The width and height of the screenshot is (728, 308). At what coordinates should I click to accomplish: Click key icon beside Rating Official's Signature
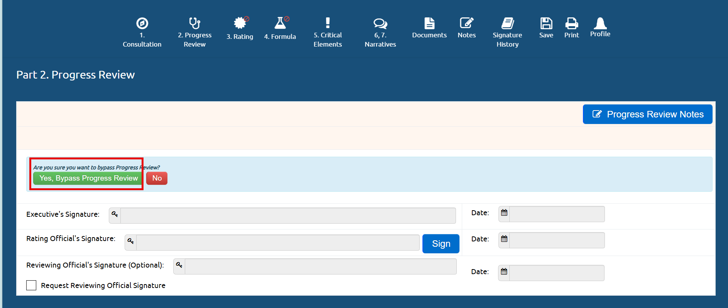[x=131, y=241]
